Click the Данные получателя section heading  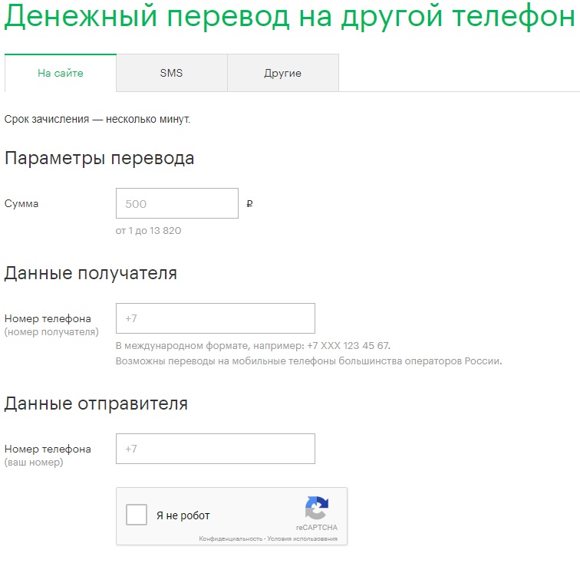(x=91, y=274)
